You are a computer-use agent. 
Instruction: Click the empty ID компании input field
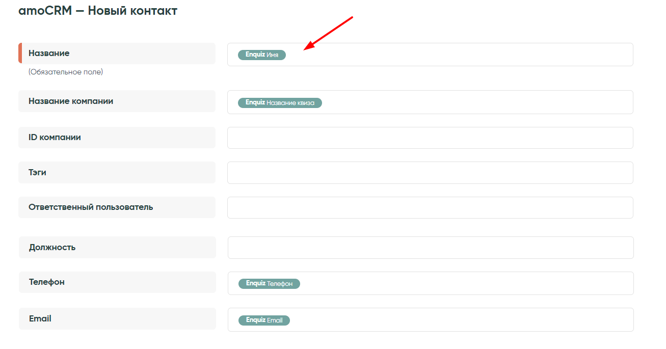[x=430, y=138]
